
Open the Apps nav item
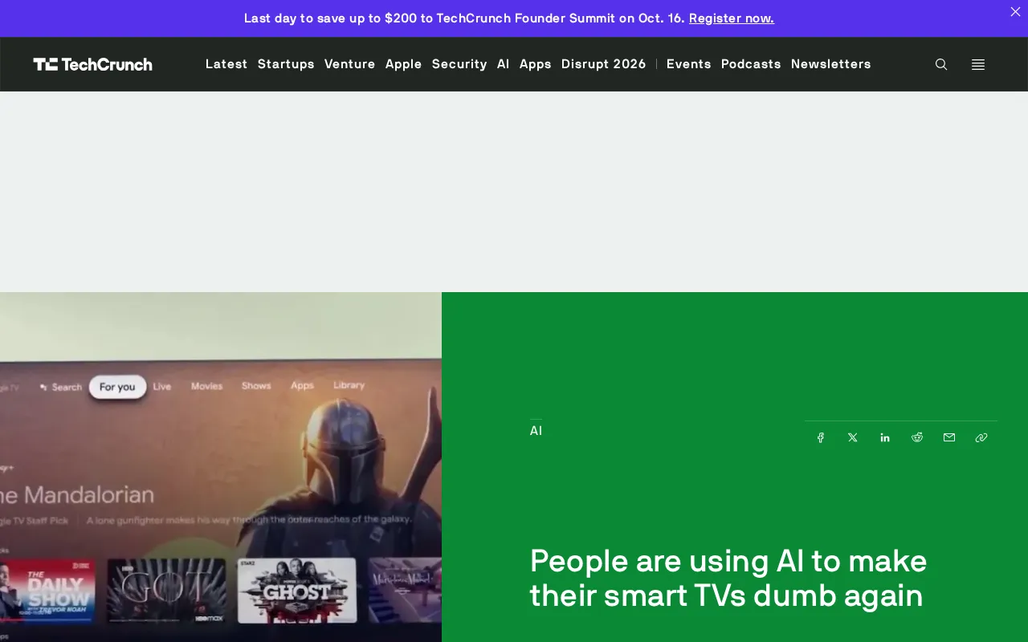pyautogui.click(x=536, y=64)
